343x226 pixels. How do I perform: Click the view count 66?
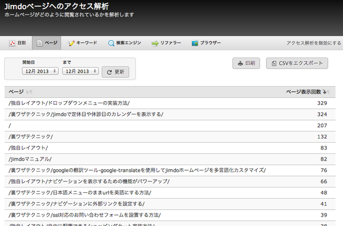(x=324, y=181)
